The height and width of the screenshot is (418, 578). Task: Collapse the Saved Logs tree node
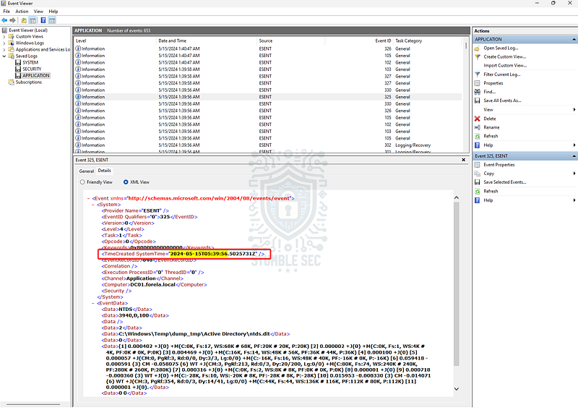[4, 56]
